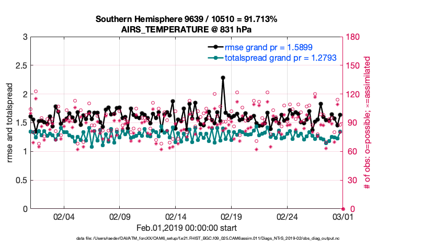The height and width of the screenshot is (246, 434).
Task: Click the 02/19 x-axis tick label
Action: point(231,216)
